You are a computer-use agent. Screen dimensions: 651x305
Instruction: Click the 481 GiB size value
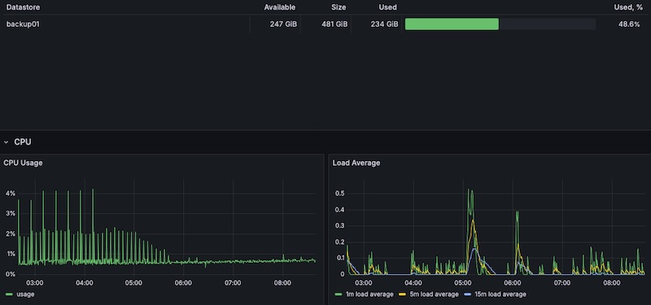334,24
